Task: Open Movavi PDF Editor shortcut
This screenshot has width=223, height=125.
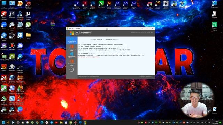Action: (4, 37)
